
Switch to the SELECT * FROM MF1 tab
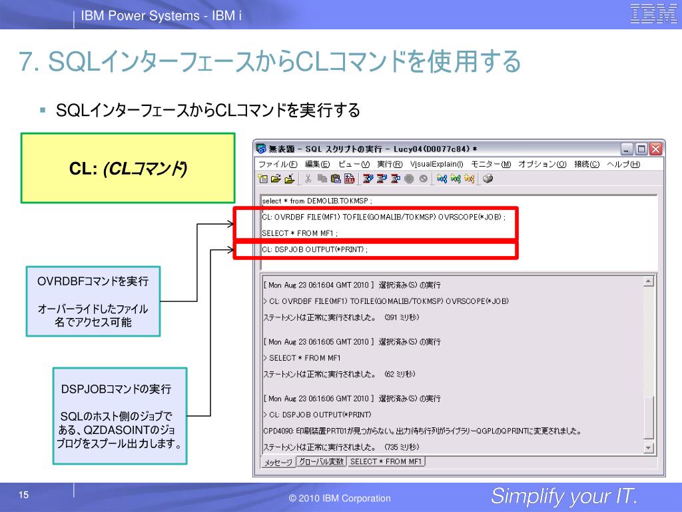click(x=386, y=461)
